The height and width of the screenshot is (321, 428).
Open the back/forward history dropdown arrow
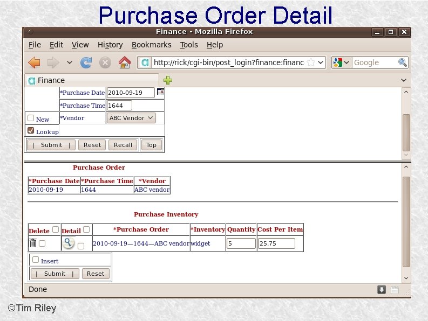(x=70, y=62)
